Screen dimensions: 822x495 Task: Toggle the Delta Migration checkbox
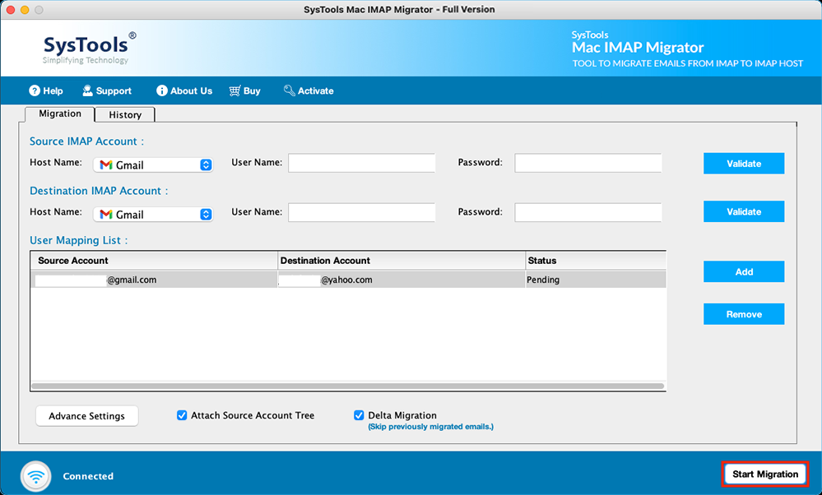click(359, 415)
